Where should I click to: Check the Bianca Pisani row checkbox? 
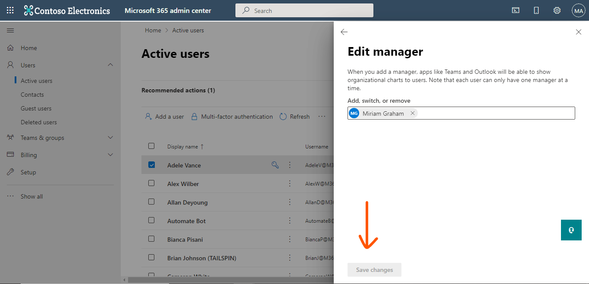(151, 239)
